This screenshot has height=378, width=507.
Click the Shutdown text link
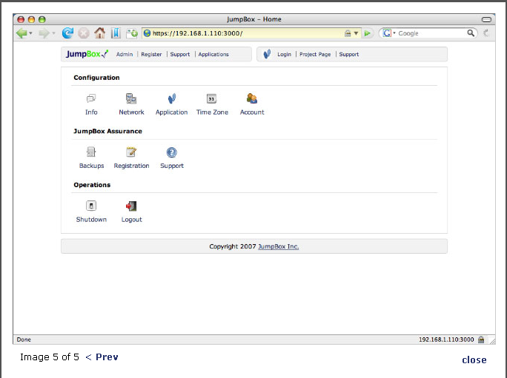[91, 219]
